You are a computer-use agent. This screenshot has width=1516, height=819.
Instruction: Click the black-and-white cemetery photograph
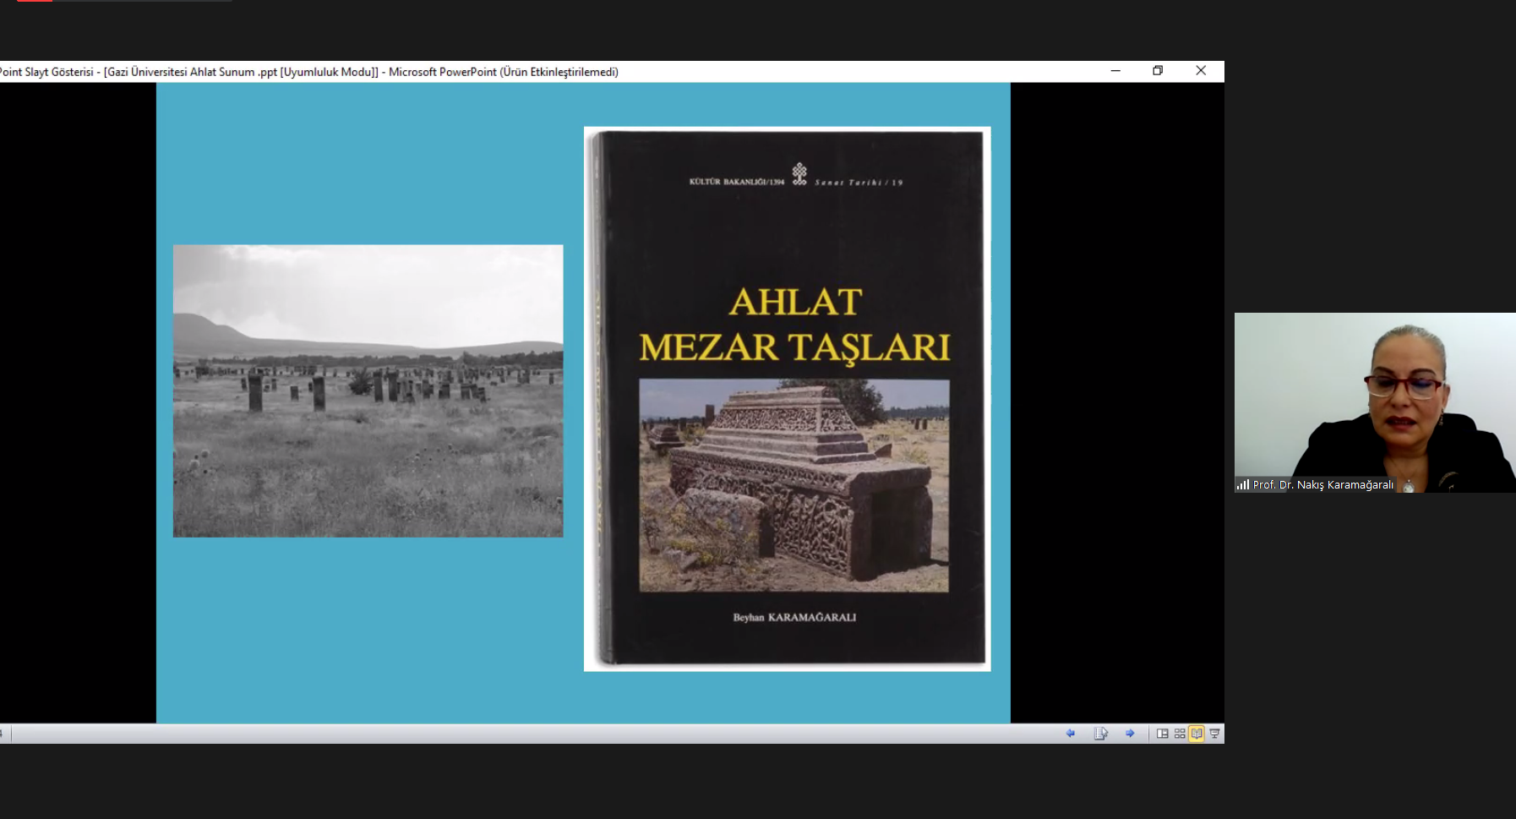point(368,390)
